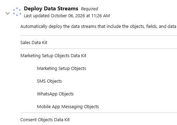This screenshot has height=125, width=177.
Task: Click the Automatically deploy the data streams description
Action: pos(99,27)
